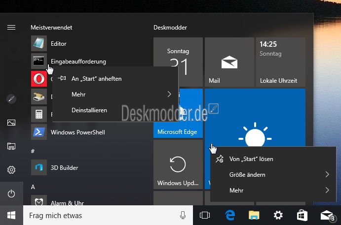Open Mail from the taskbar
The image size is (341, 225).
tap(328, 216)
